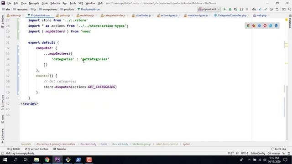Screen dimensions: 292x164
Task: Open the View menu
Action: coord(24,3)
